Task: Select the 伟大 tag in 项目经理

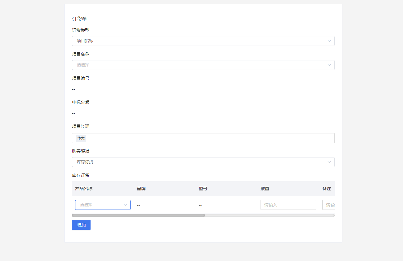Action: [x=81, y=138]
